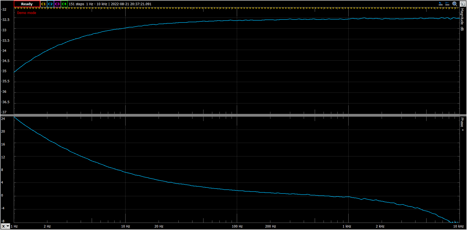
Task: Toggle channel C3
Action: tap(57, 4)
